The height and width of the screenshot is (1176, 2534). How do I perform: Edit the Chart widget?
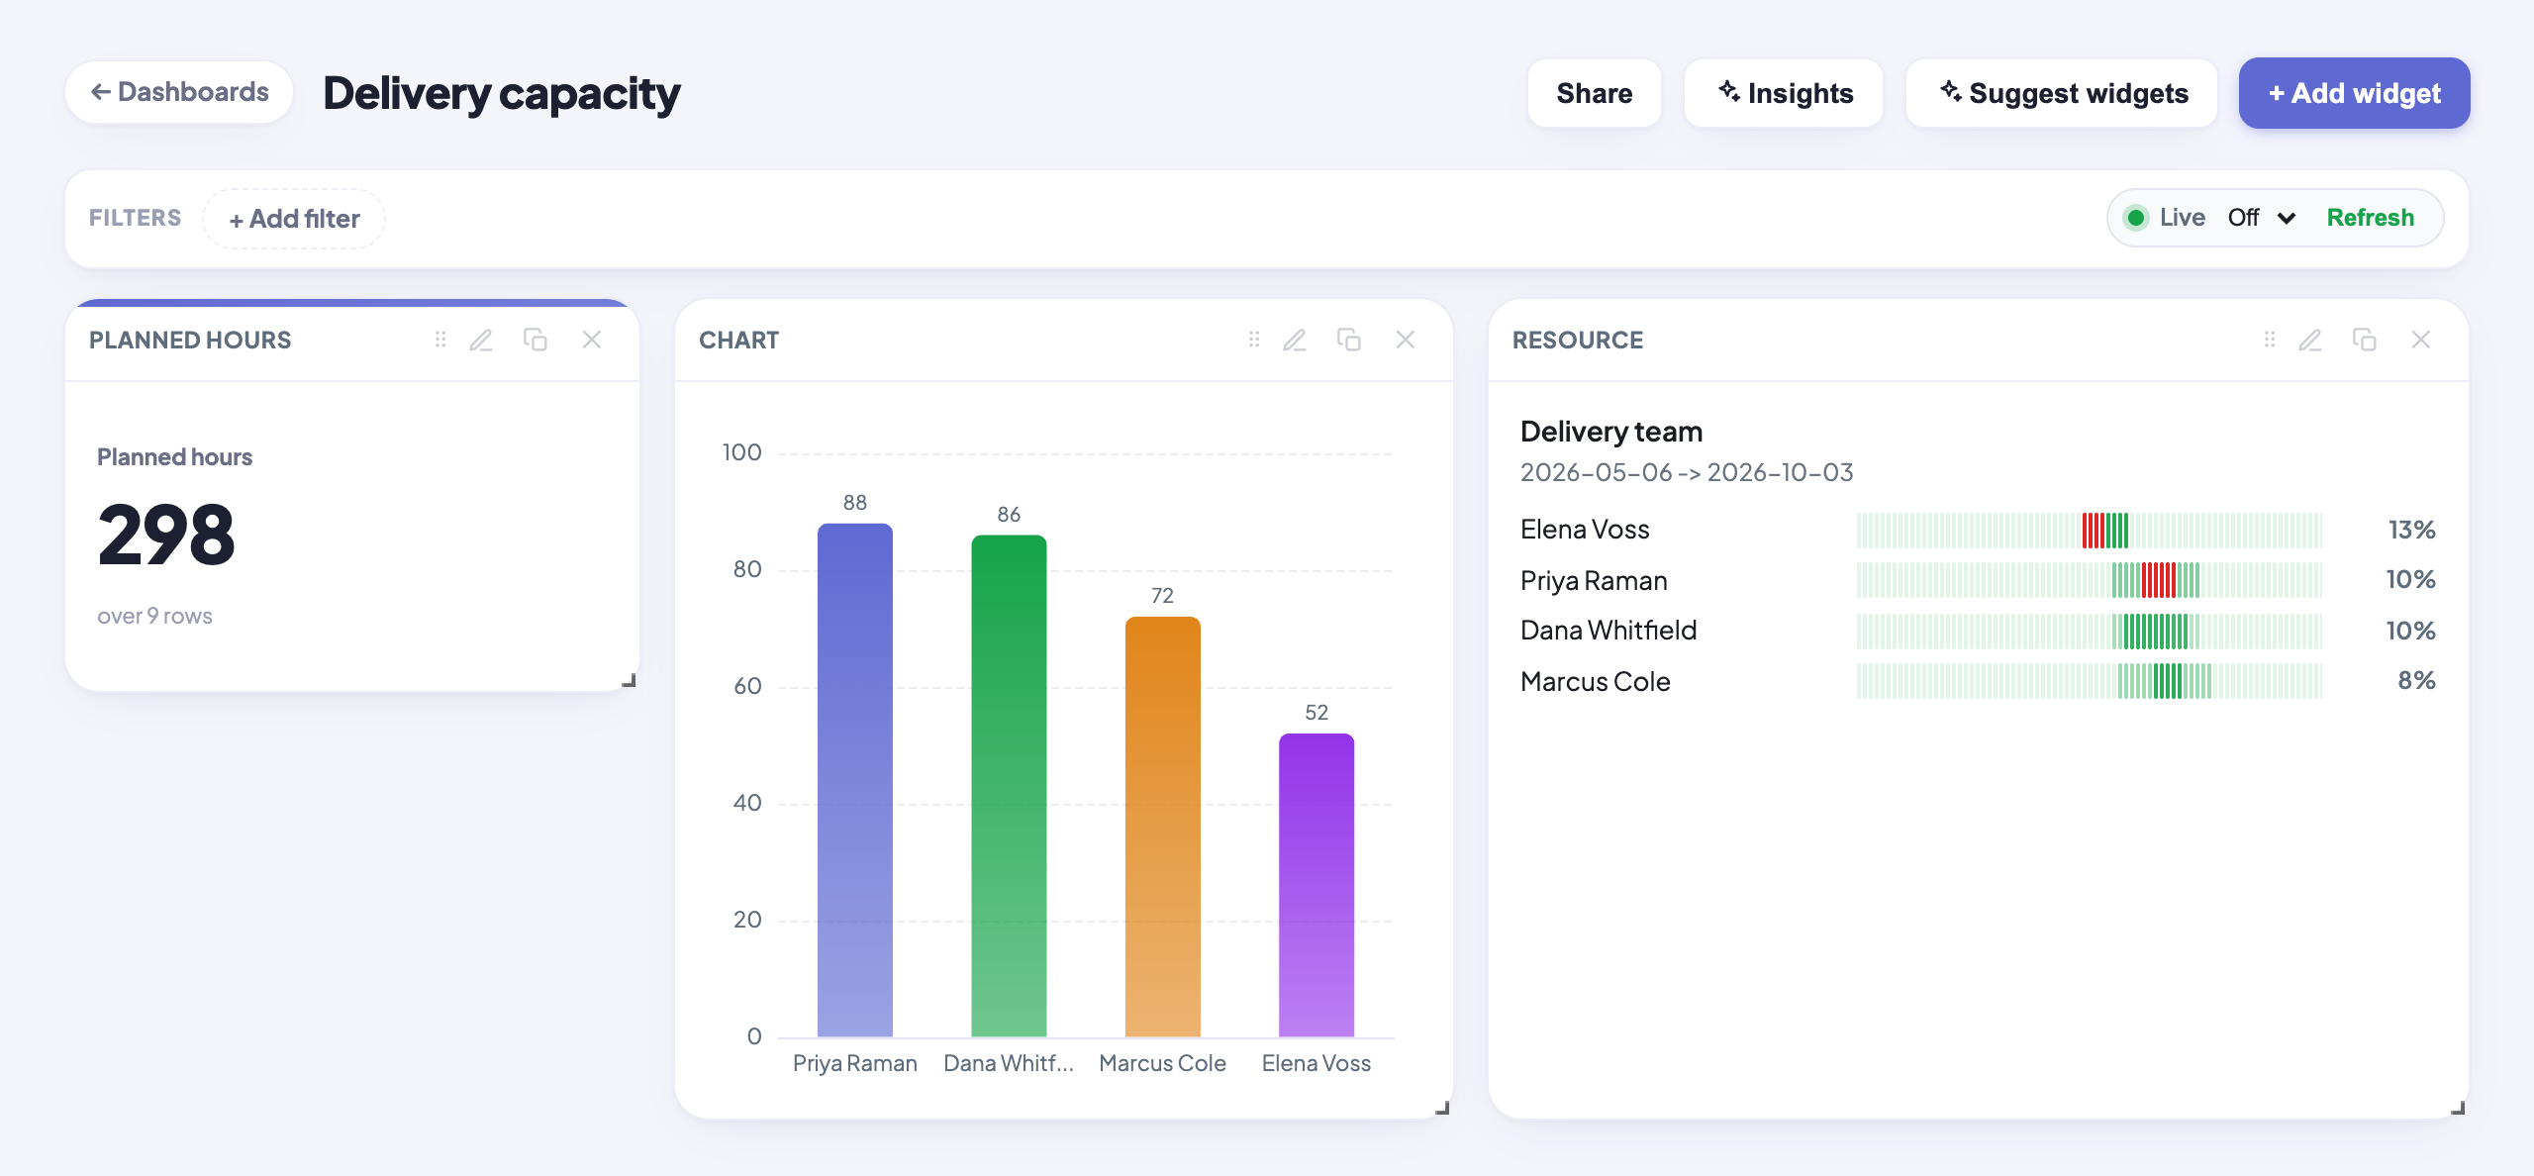coord(1295,340)
